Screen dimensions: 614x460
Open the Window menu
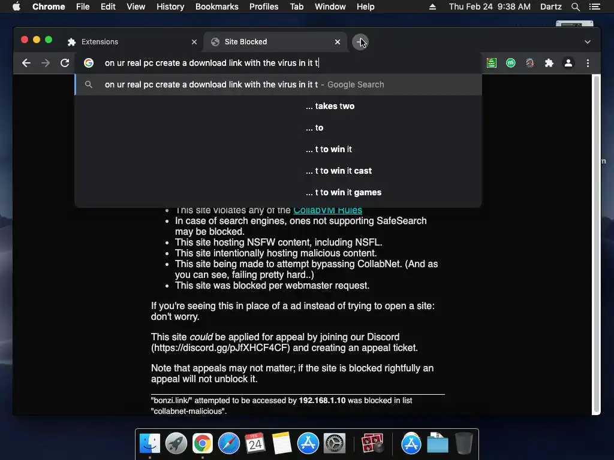tap(330, 7)
